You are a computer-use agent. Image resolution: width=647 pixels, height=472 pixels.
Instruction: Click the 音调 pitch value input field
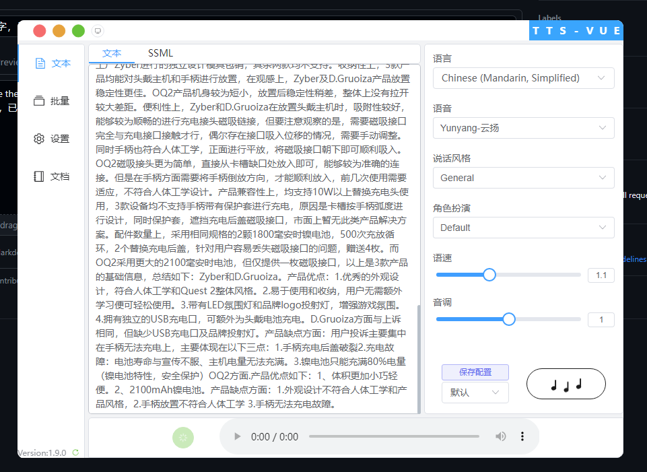click(x=601, y=319)
